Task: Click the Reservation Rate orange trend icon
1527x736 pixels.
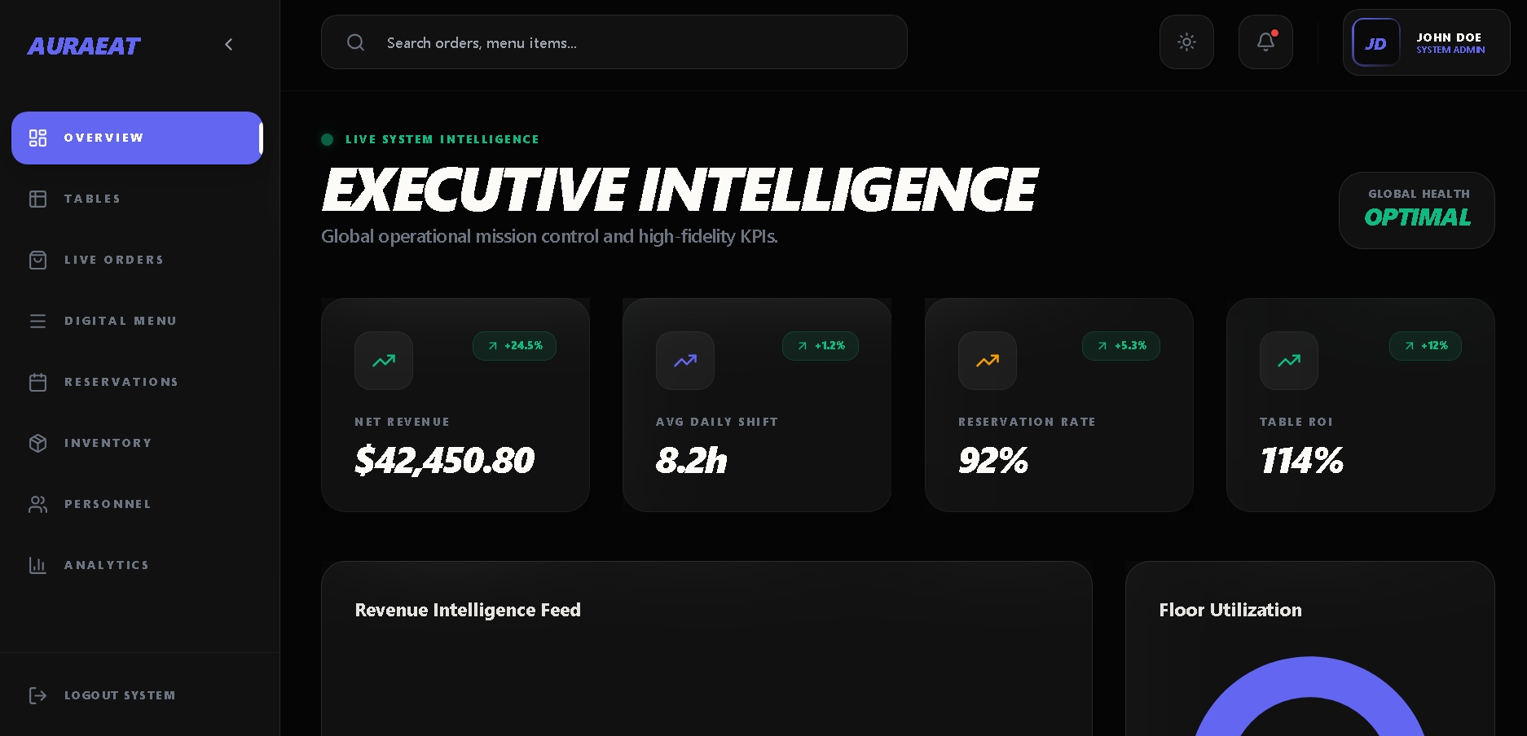Action: [988, 361]
